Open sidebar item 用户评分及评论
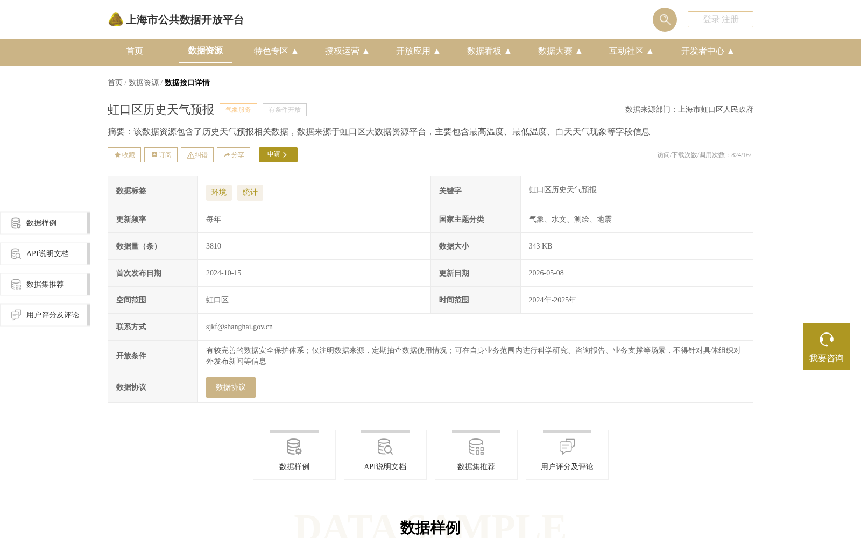This screenshot has height=538, width=861. [45, 315]
